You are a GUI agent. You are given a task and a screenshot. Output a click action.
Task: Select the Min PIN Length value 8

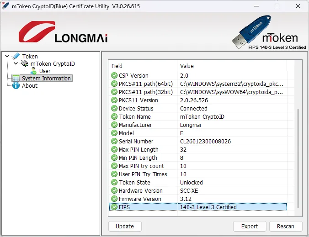pos(181,158)
